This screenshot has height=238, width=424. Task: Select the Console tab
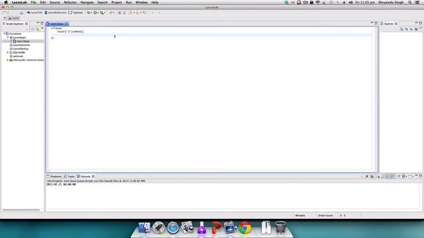85,177
